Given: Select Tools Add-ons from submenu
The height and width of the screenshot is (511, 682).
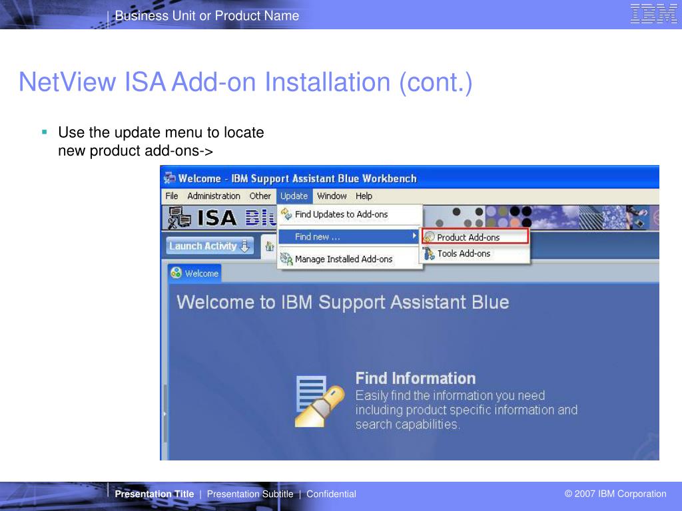Looking at the screenshot, I should coord(476,254).
